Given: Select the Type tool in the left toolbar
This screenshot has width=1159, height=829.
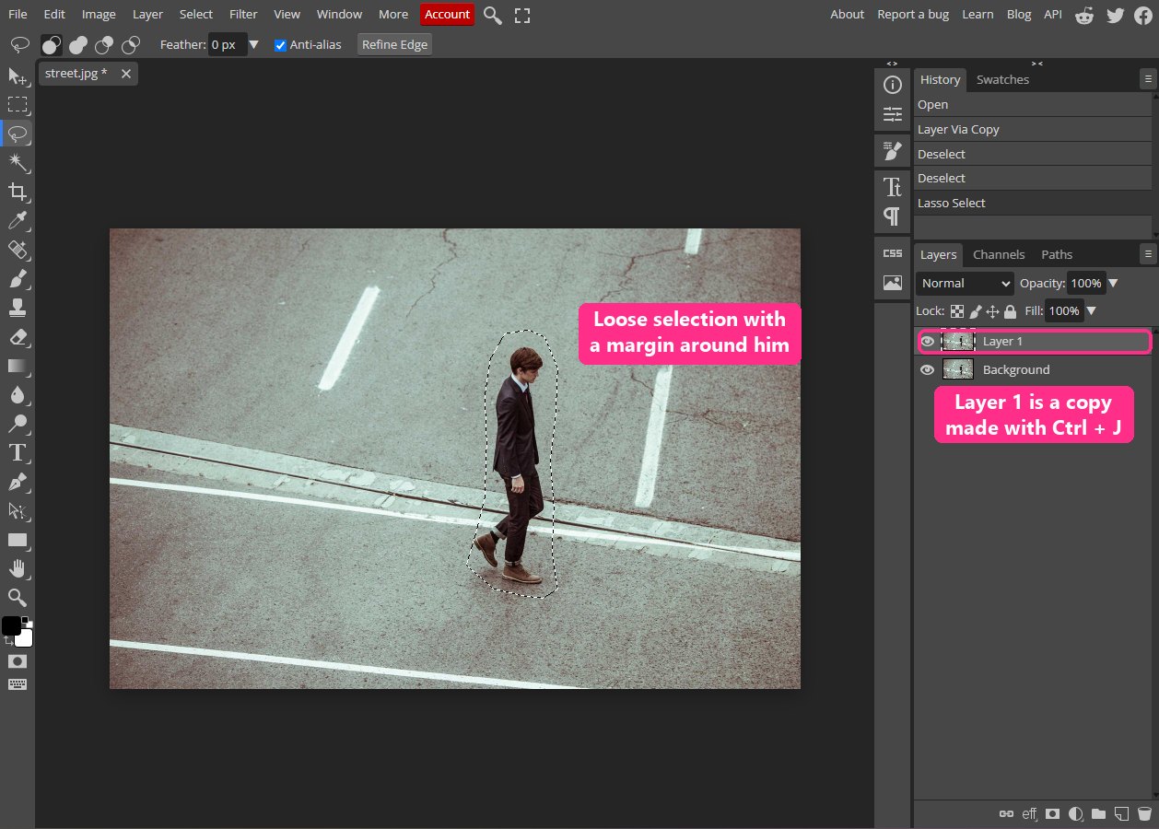Looking at the screenshot, I should (x=18, y=452).
